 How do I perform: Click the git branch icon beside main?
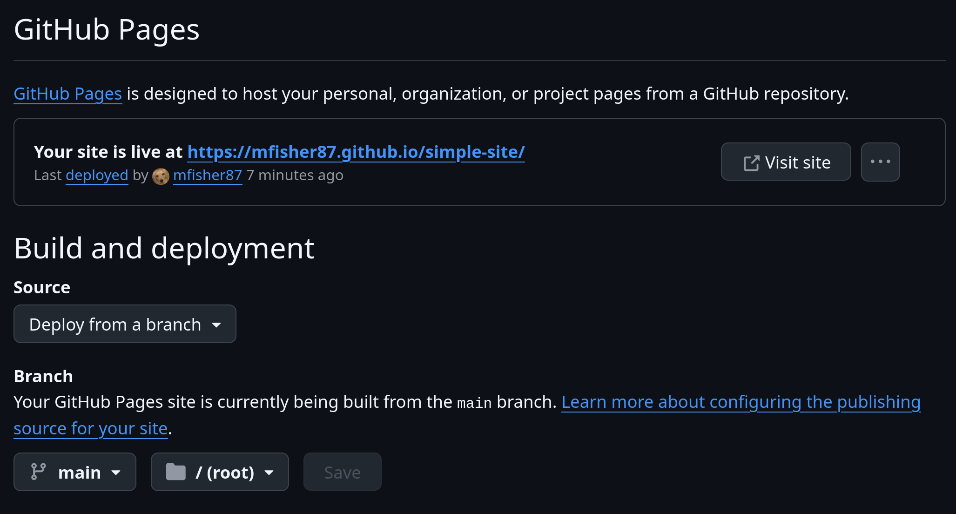pos(38,472)
